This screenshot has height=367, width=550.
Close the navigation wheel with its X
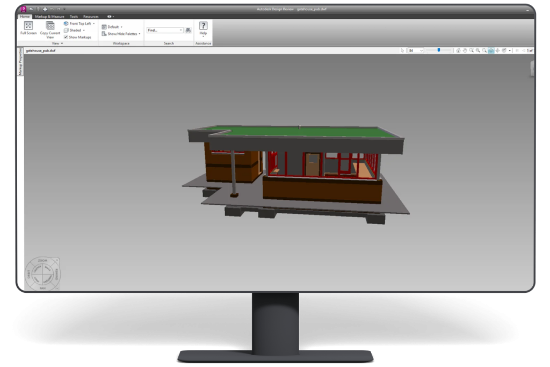click(57, 260)
